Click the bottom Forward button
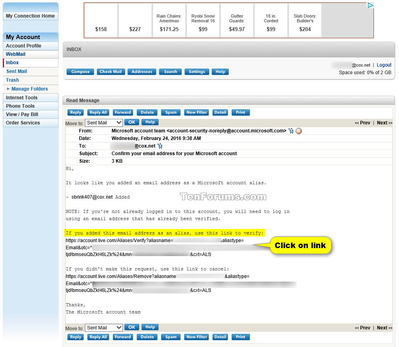 click(x=123, y=337)
